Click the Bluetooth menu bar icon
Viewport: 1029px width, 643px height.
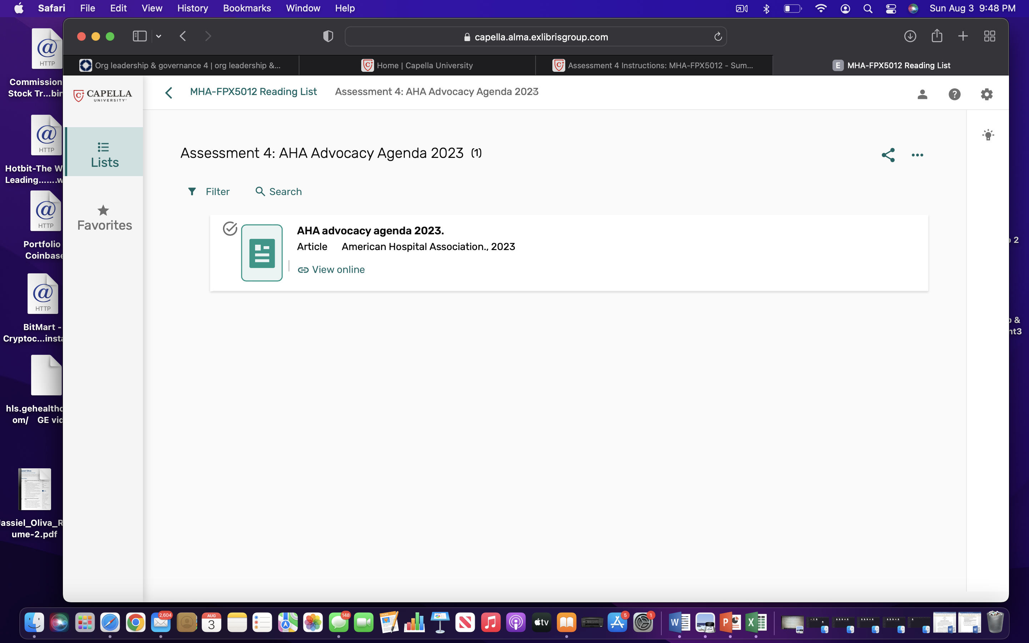[x=766, y=9]
